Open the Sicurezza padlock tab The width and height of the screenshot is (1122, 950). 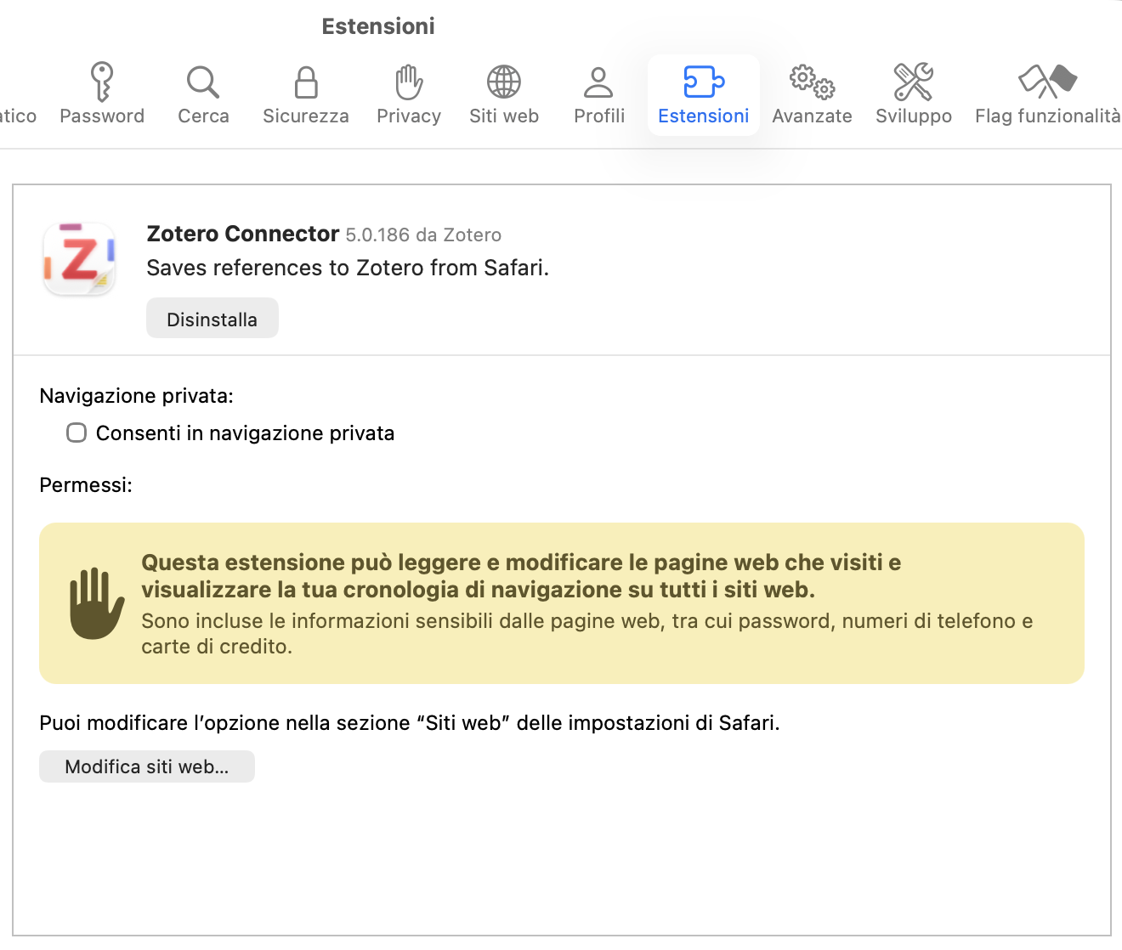(306, 94)
